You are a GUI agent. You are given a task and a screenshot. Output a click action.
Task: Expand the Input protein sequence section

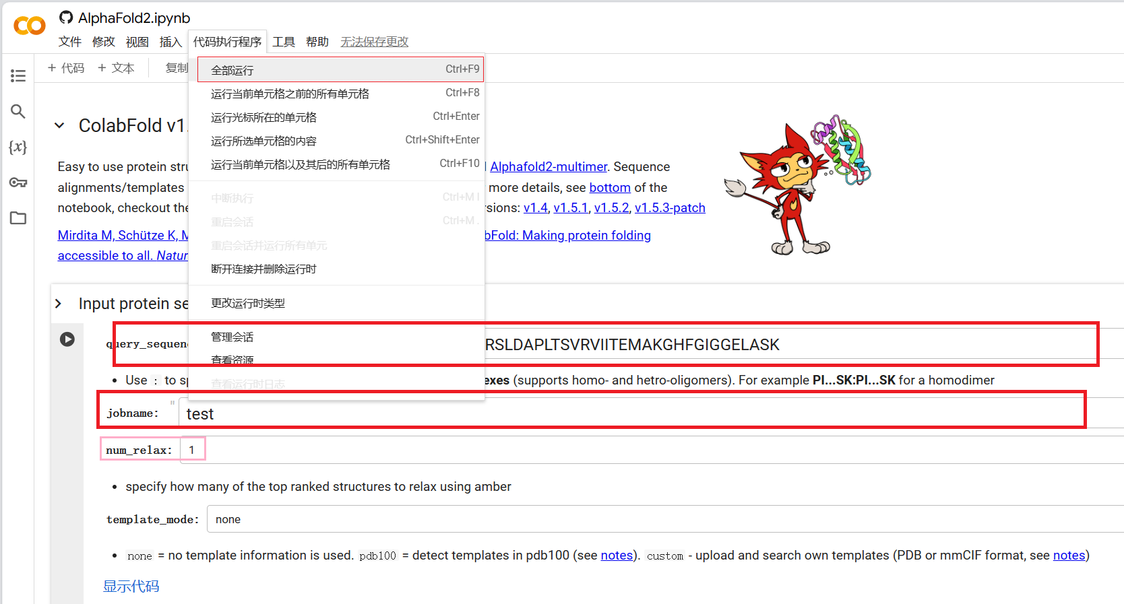59,304
